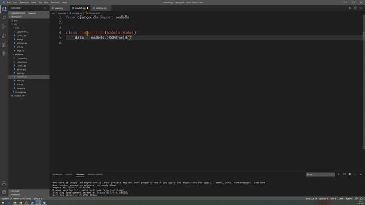Create a new terminal with plus icon
Viewport: 365px width, 205px height.
[x=339, y=174]
